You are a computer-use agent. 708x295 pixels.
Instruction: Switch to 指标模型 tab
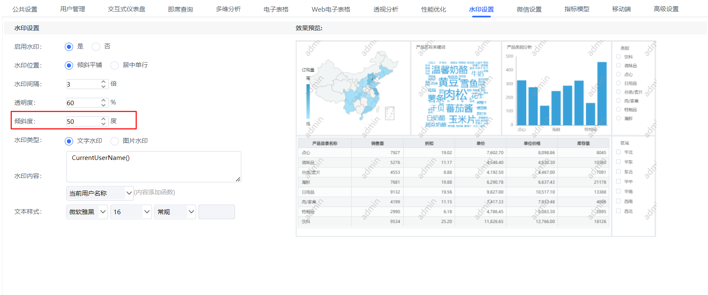tap(577, 9)
